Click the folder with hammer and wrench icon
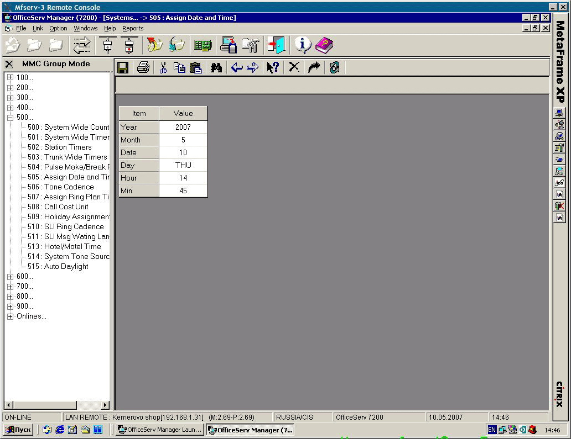 (x=251, y=45)
